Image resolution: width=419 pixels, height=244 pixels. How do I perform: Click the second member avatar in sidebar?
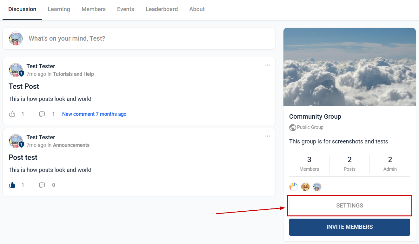click(305, 187)
